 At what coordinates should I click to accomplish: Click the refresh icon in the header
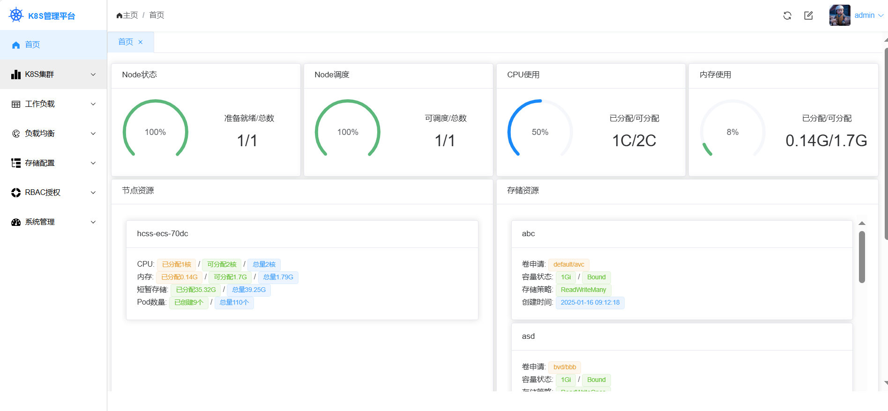[x=787, y=15]
